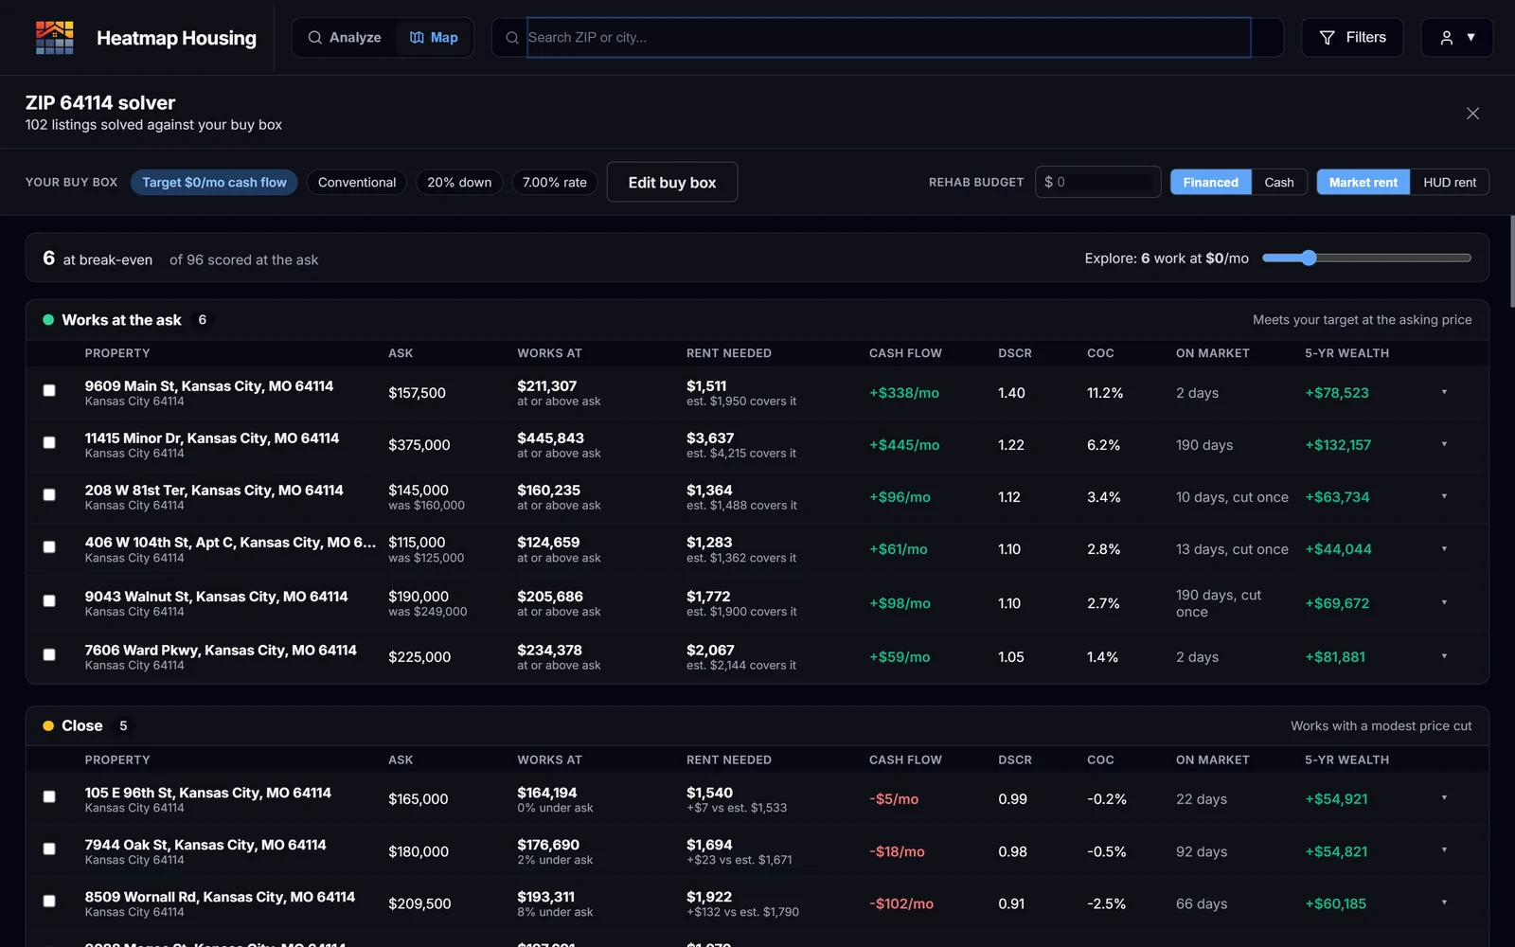Expand the 105 E 96th St row details
Image resolution: width=1515 pixels, height=947 pixels.
coord(1444,798)
